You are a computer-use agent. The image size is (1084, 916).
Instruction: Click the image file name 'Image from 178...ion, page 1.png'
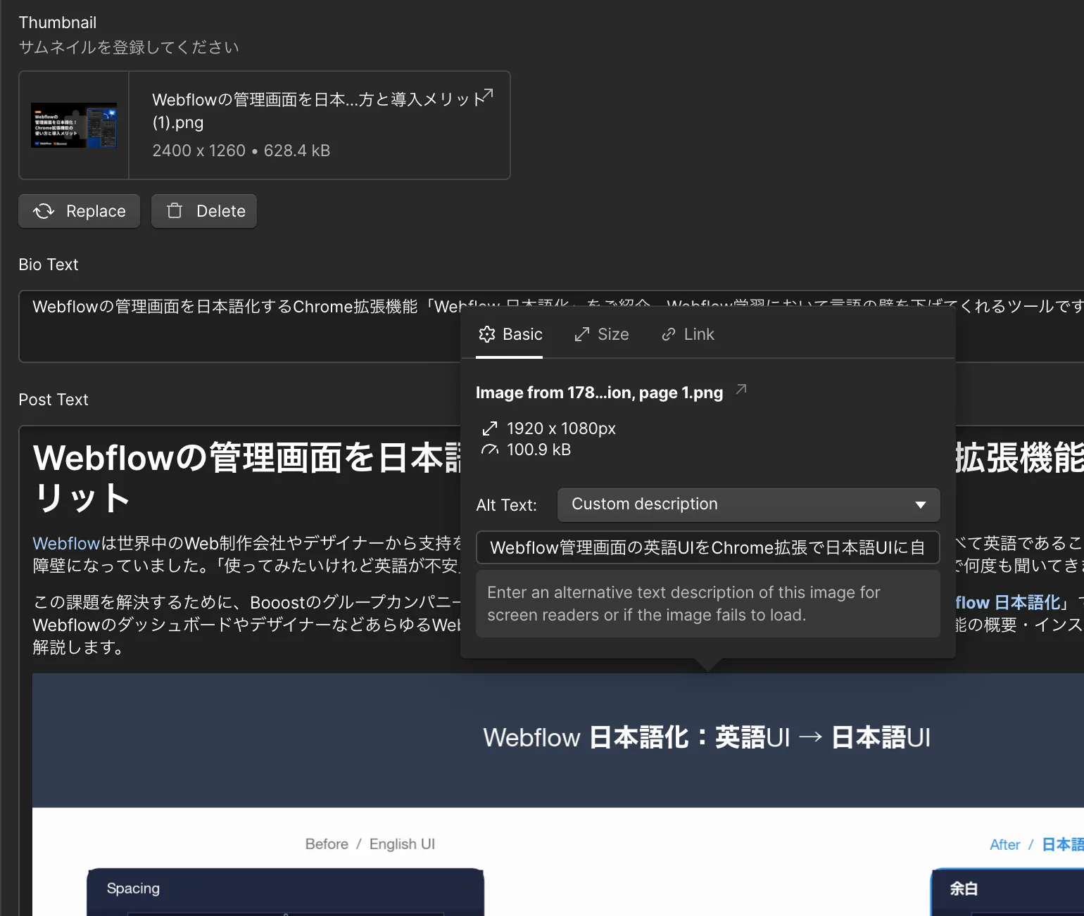pos(599,393)
